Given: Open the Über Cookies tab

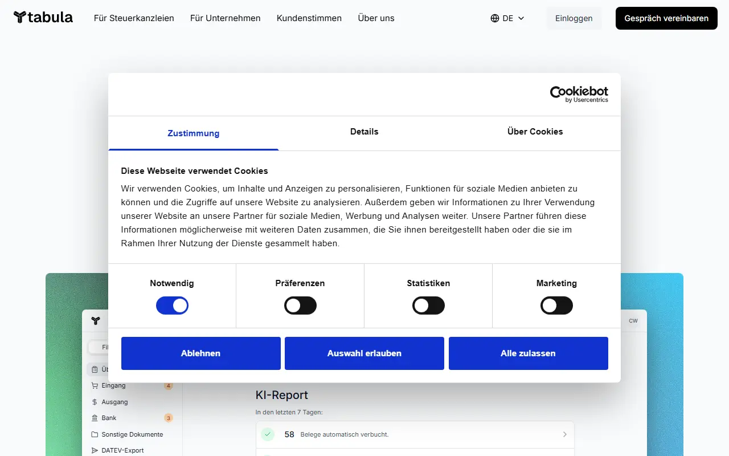Looking at the screenshot, I should pos(535,132).
